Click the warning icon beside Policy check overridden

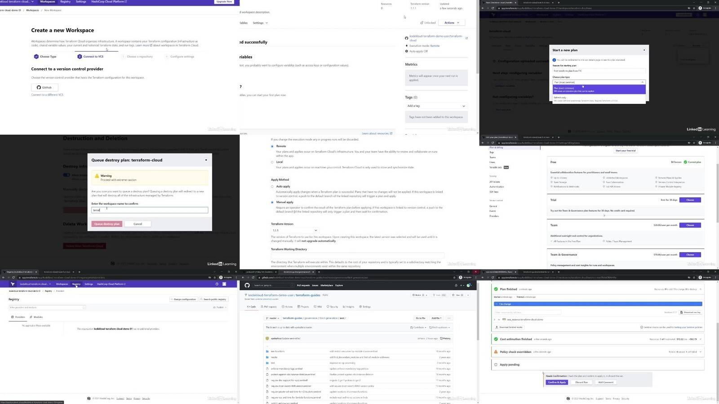496,352
